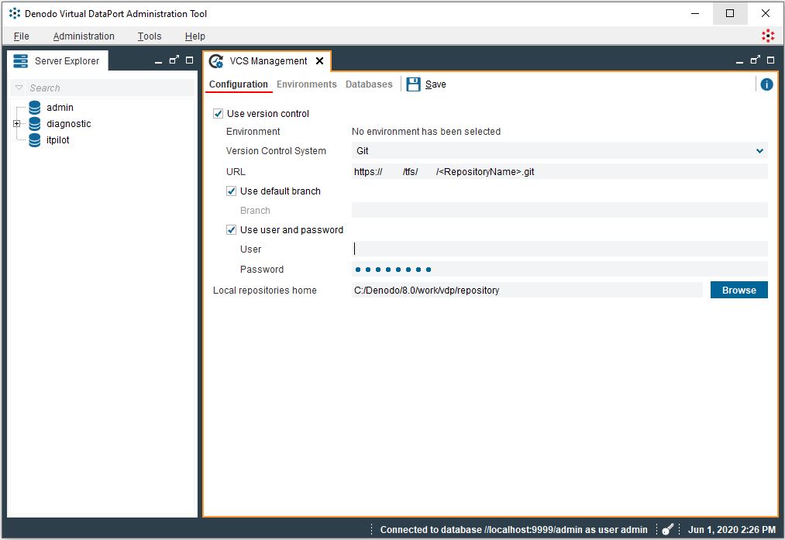Screen dimensions: 785x540
Task: Open the blue info help icon
Action: pos(766,84)
